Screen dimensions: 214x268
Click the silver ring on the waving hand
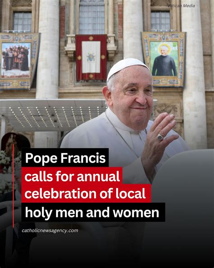pyautogui.click(x=160, y=137)
